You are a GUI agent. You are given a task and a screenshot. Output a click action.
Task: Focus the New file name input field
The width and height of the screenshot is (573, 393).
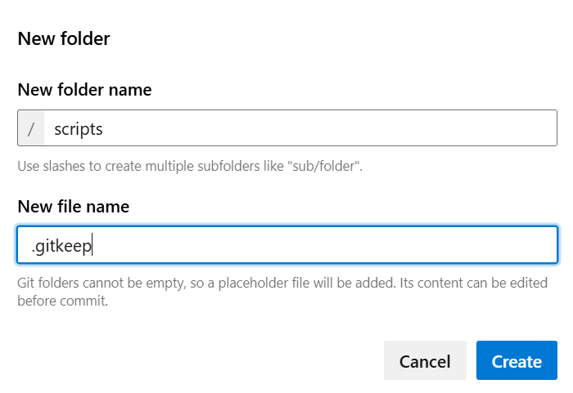tap(286, 245)
